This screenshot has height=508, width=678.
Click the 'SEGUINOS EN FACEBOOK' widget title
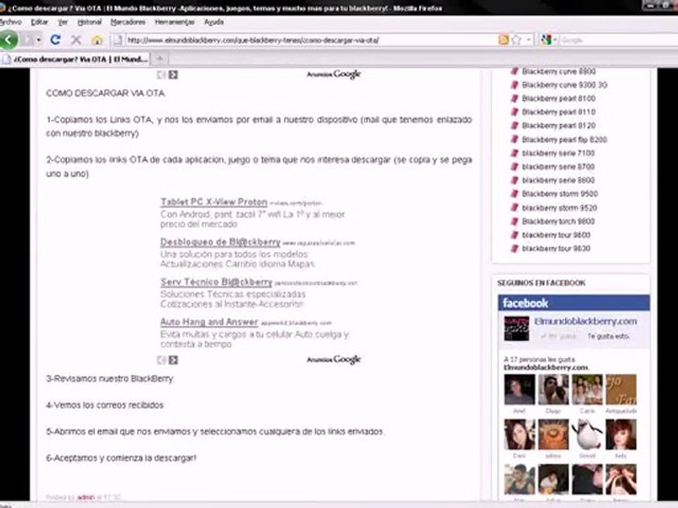click(541, 283)
